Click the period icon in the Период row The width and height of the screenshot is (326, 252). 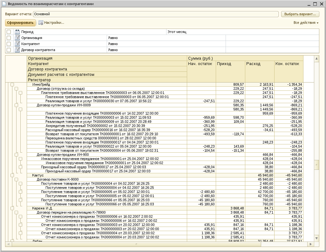[17, 32]
